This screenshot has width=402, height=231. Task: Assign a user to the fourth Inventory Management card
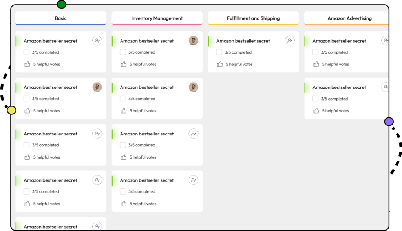193,180
